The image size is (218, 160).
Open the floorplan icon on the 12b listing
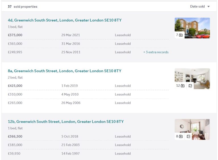click(x=188, y=136)
